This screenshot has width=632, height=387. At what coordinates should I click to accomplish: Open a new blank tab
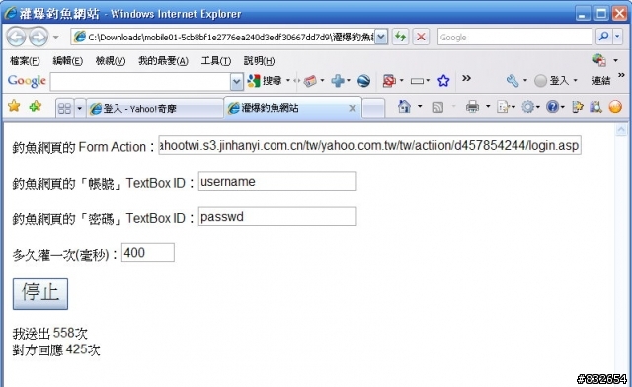tap(373, 109)
